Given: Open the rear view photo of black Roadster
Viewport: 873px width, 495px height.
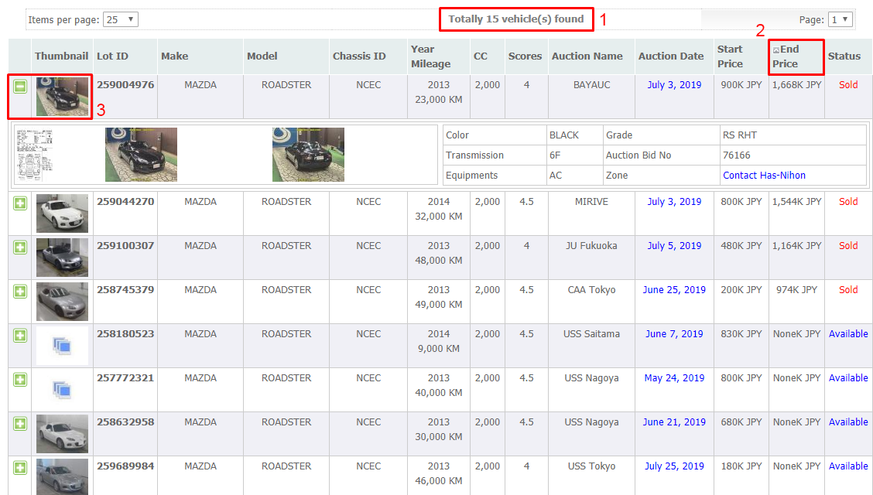Looking at the screenshot, I should [x=308, y=155].
